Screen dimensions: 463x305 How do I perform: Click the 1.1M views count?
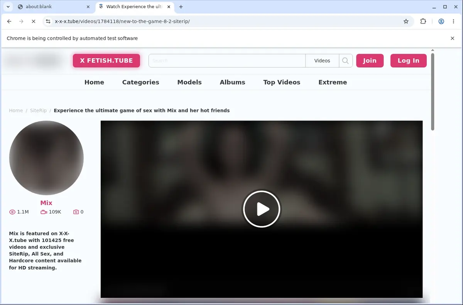[23, 212]
